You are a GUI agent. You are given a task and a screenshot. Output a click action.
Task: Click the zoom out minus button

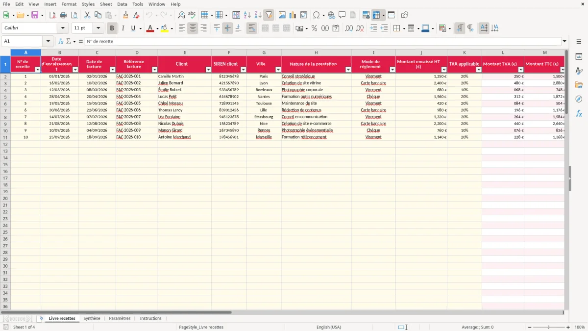(529, 327)
